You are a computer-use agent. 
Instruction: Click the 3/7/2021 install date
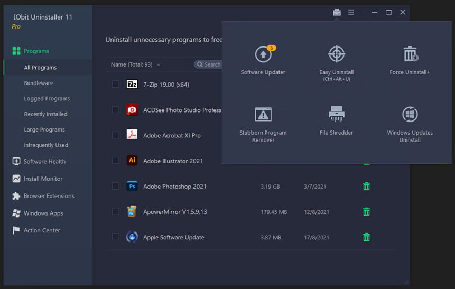click(315, 187)
